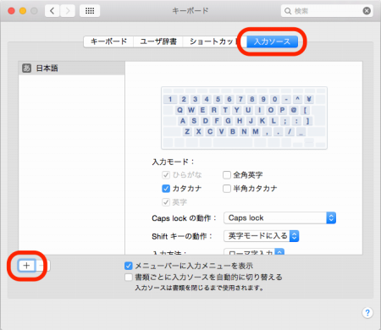
Task: Toggle the 英字 checkbox
Action: click(x=166, y=202)
